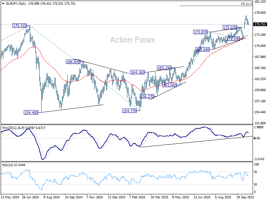Select the 173.870 price label
The width and height of the screenshot is (268, 201).
[x=200, y=32]
